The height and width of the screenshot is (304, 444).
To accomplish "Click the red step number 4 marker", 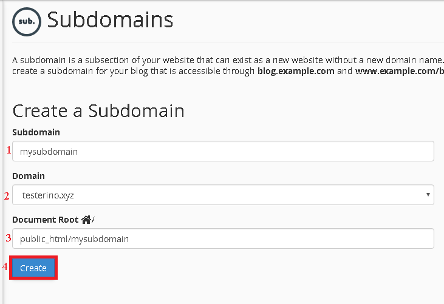I will pyautogui.click(x=5, y=266).
